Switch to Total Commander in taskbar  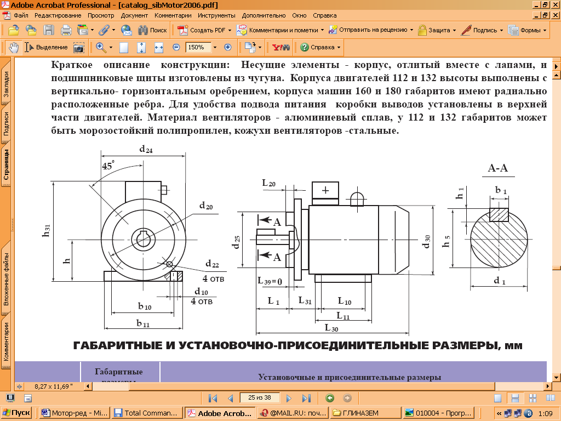pos(147,413)
